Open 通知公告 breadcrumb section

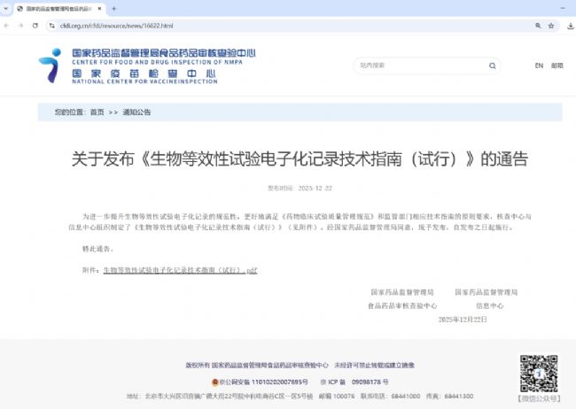[136, 112]
